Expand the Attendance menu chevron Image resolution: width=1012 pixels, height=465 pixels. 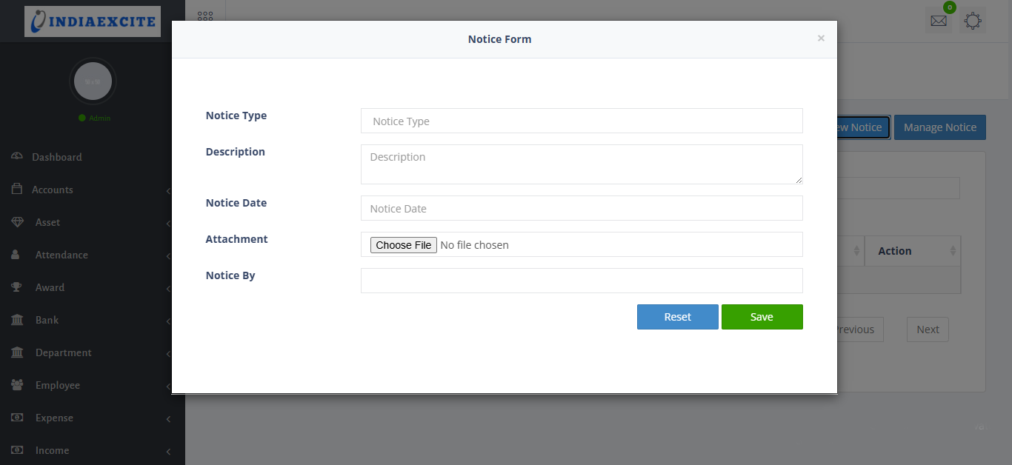tap(169, 256)
